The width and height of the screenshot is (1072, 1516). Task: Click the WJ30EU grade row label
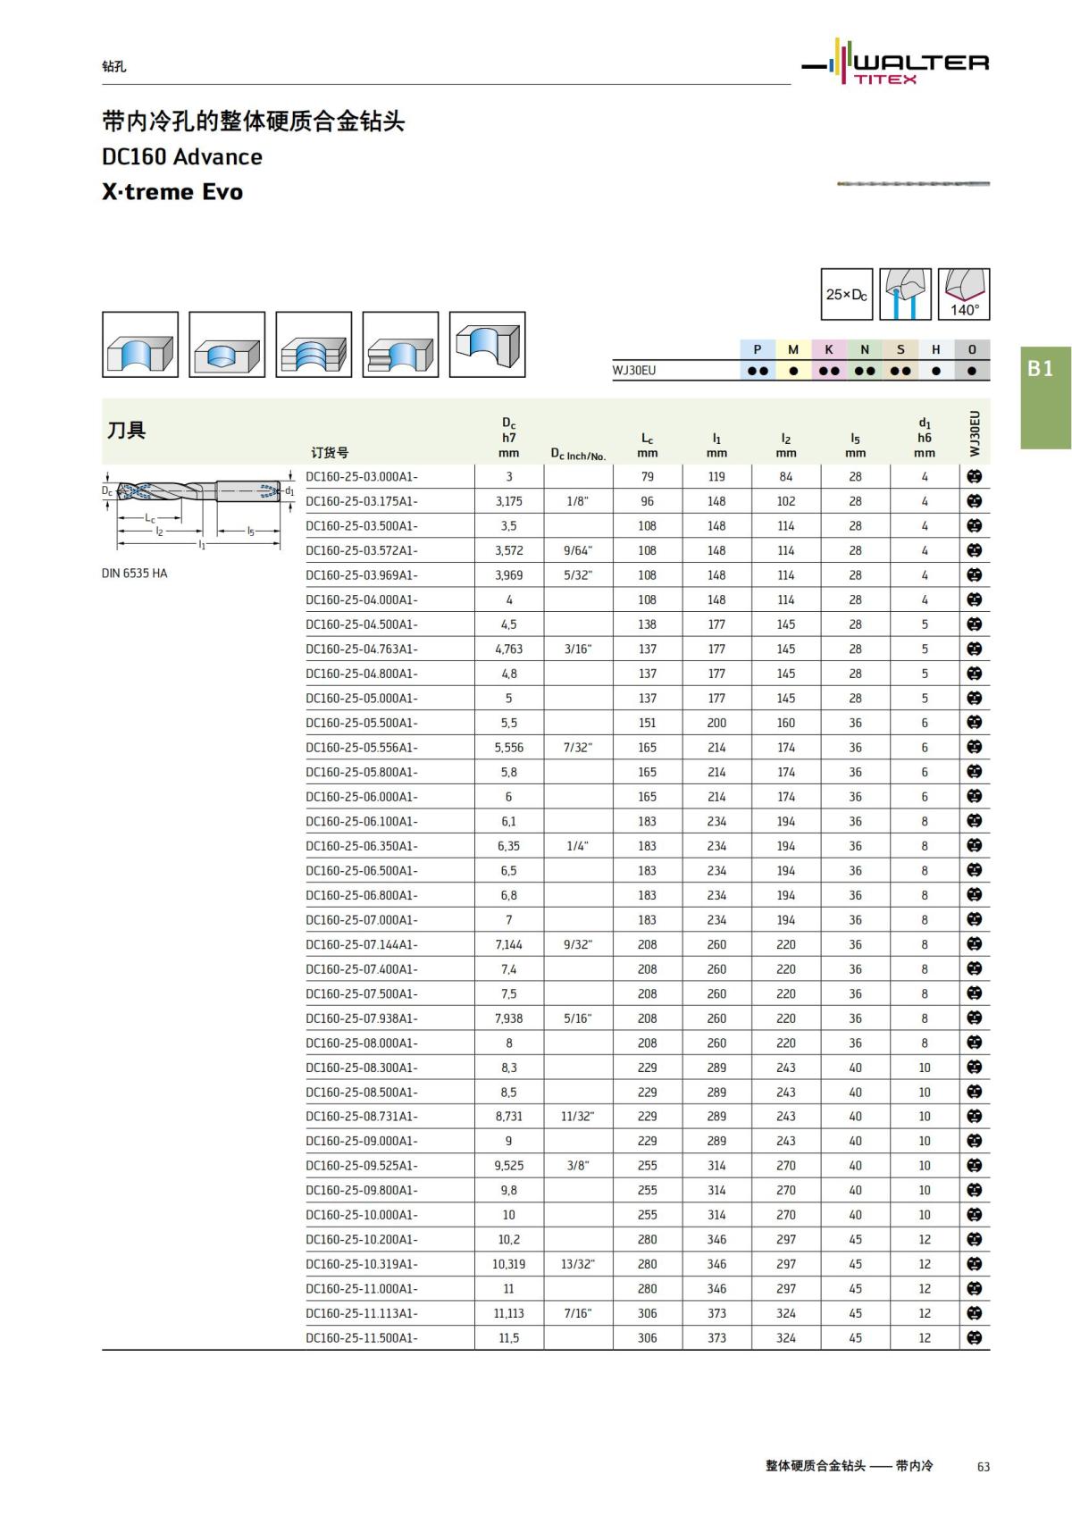(x=634, y=371)
